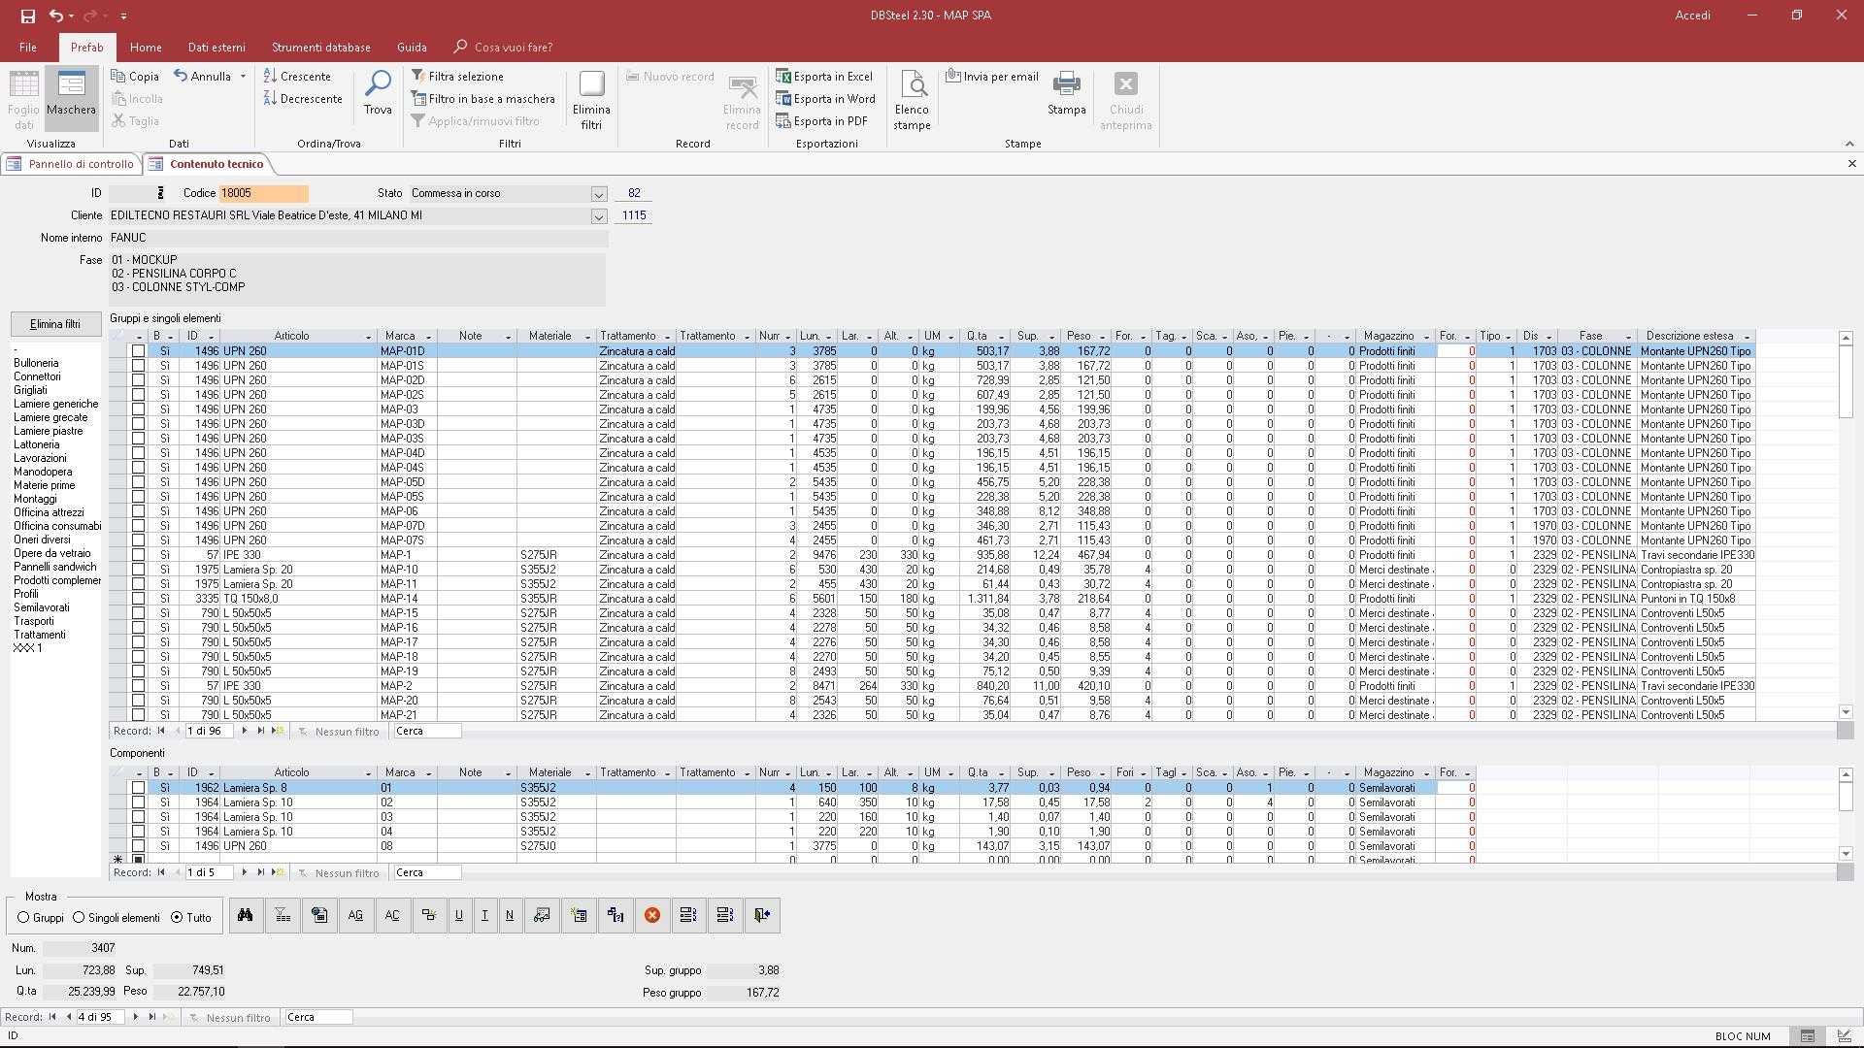The image size is (1864, 1048).
Task: Click Esporta in Excel
Action: click(825, 76)
